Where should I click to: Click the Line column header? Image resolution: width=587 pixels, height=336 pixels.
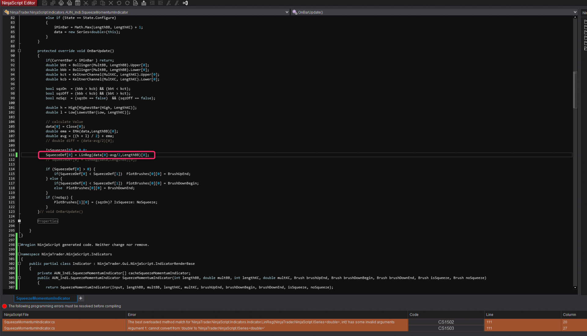[489, 315]
